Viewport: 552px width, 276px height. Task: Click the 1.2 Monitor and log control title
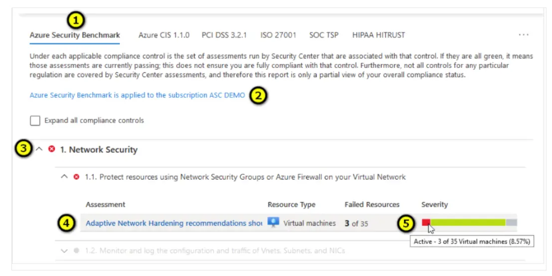click(215, 251)
